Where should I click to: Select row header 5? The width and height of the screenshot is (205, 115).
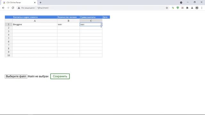pyautogui.click(x=9, y=38)
